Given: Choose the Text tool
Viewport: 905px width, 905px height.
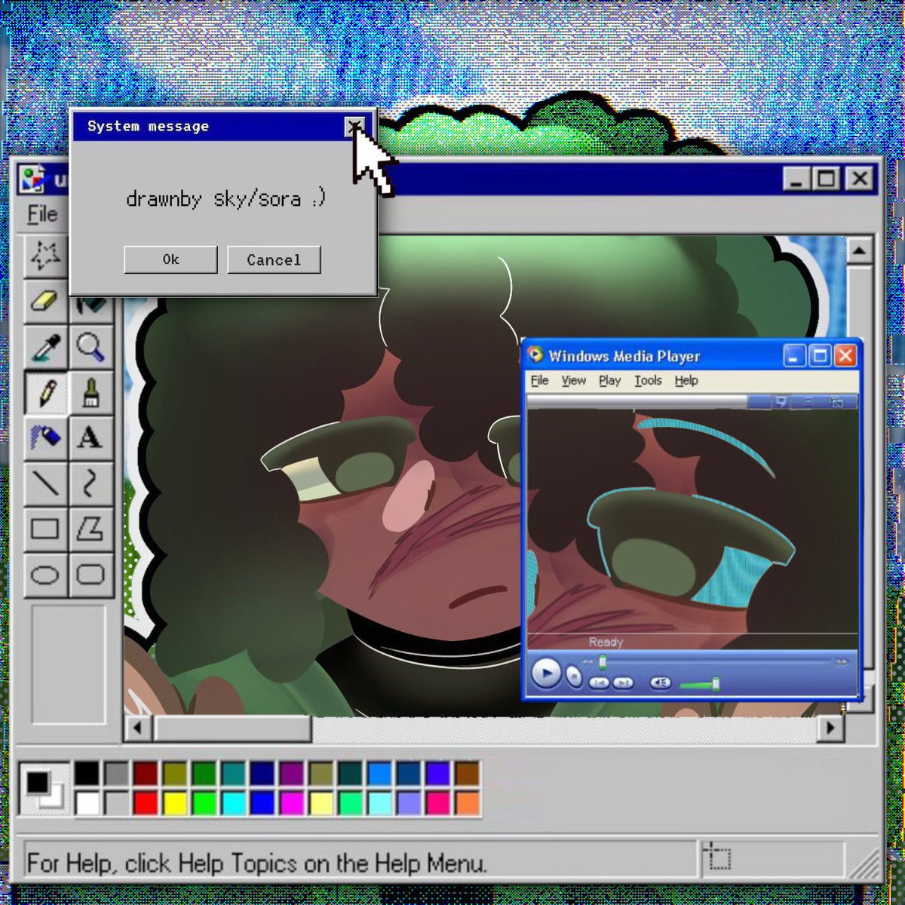Looking at the screenshot, I should 90,437.
